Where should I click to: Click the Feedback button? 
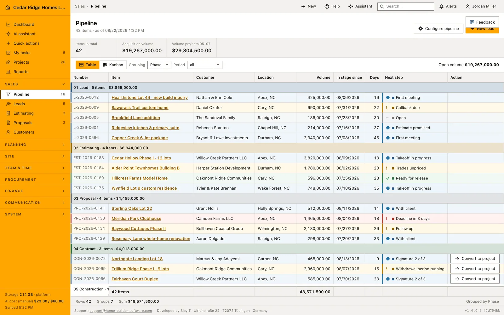point(482,22)
